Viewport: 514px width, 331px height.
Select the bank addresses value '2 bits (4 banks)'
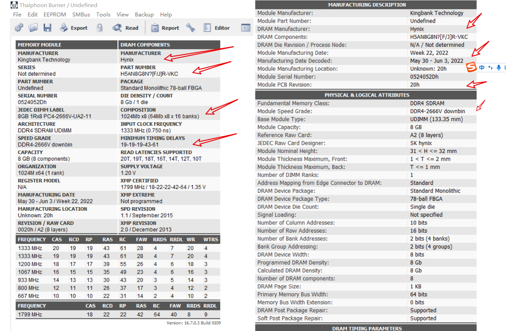[430, 239]
